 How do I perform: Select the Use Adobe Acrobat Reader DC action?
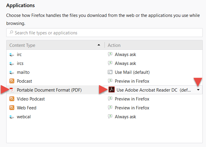click(x=153, y=90)
